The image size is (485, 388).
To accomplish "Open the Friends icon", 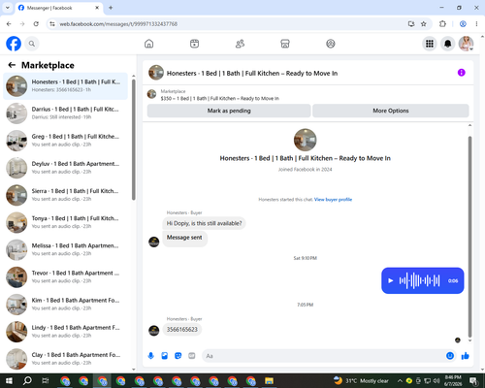I will [x=240, y=44].
